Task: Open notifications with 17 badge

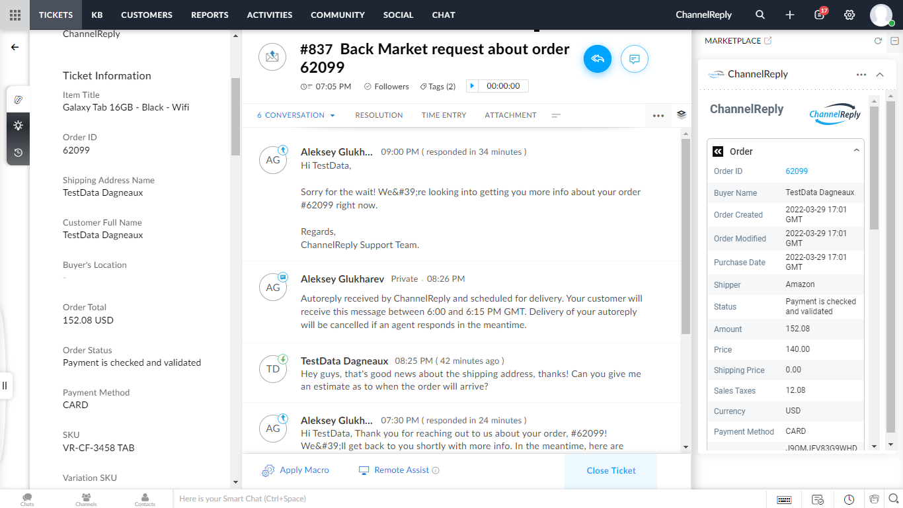Action: 820,15
